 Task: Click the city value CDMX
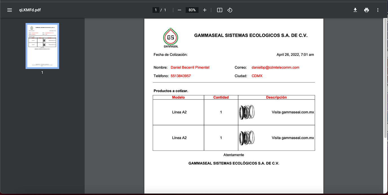257,76
